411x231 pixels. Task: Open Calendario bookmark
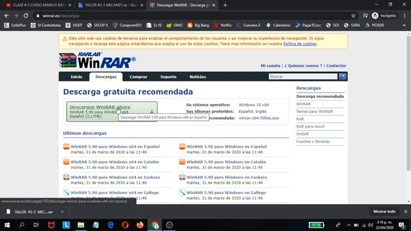278,25
